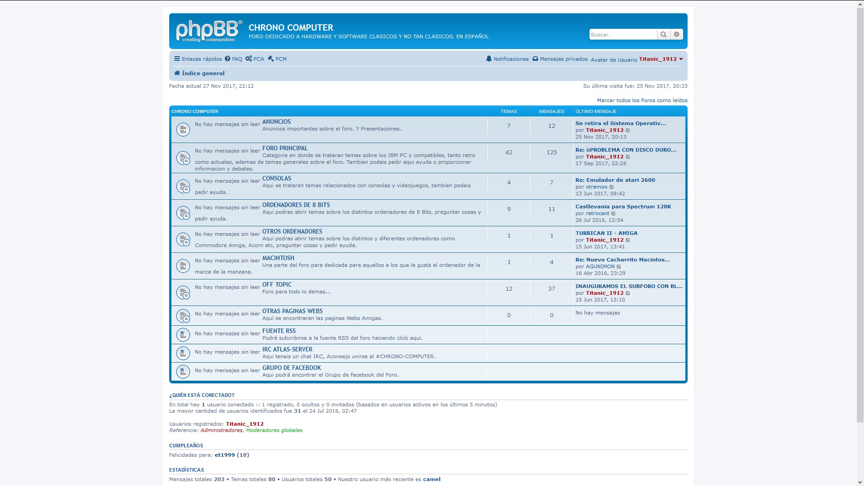Screen dimensions: 864x486
Task: Click the search magnifier icon button
Action: click(x=663, y=34)
